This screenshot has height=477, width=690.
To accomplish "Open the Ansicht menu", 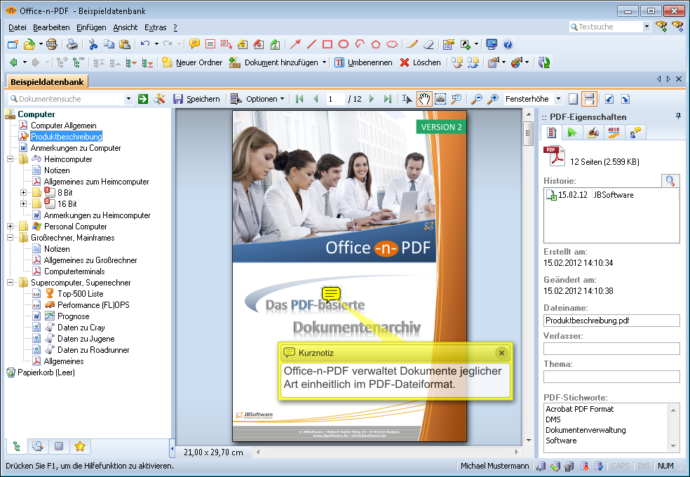I will (x=125, y=27).
